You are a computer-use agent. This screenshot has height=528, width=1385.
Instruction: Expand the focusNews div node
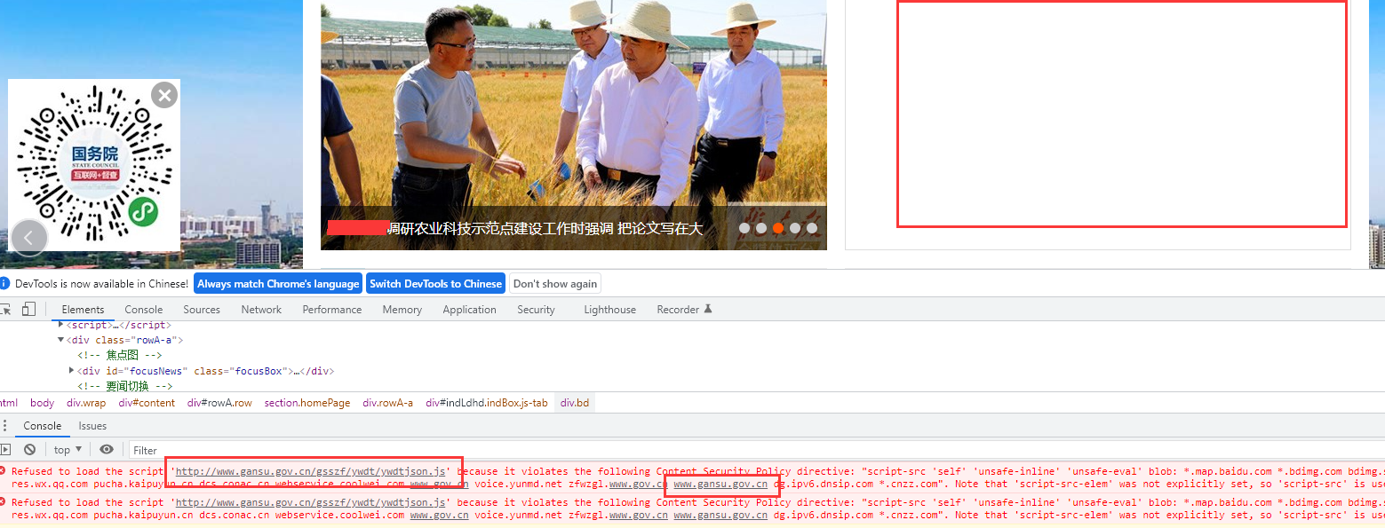(72, 371)
